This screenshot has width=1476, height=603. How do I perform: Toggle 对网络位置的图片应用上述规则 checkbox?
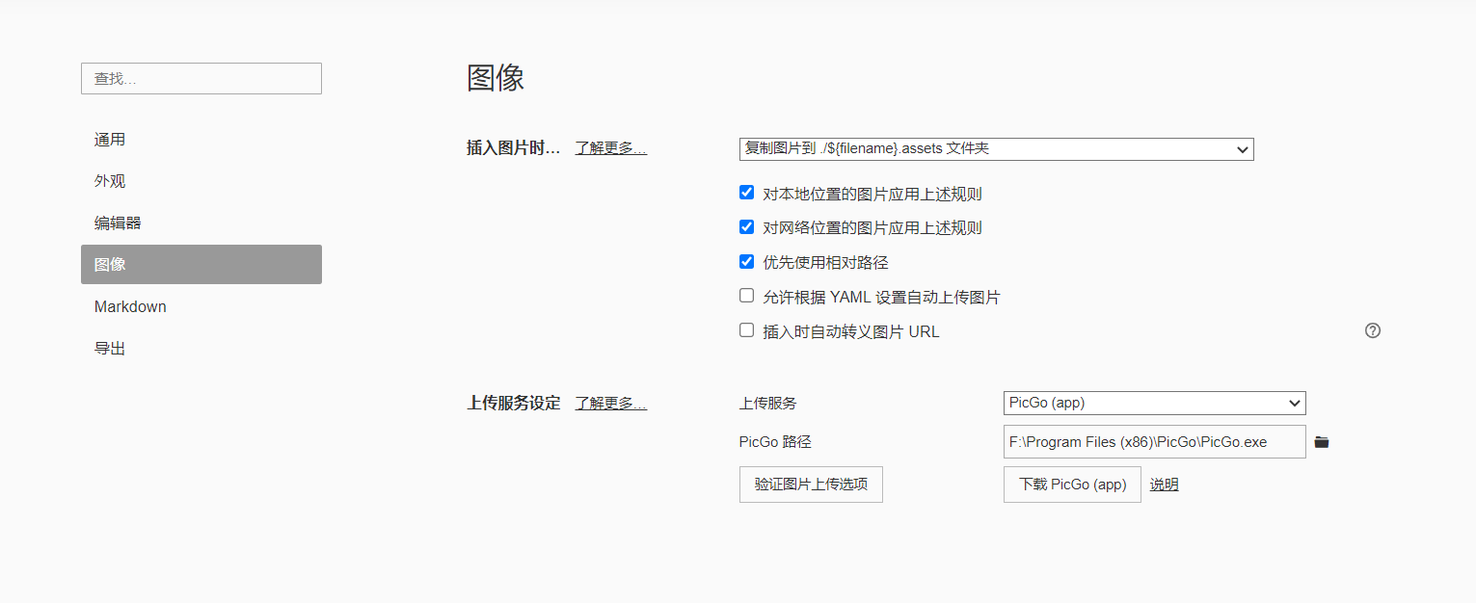coord(746,227)
